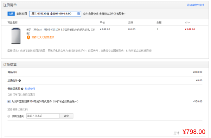
Task: Click 返回购物车修改 link
Action: 196,5
